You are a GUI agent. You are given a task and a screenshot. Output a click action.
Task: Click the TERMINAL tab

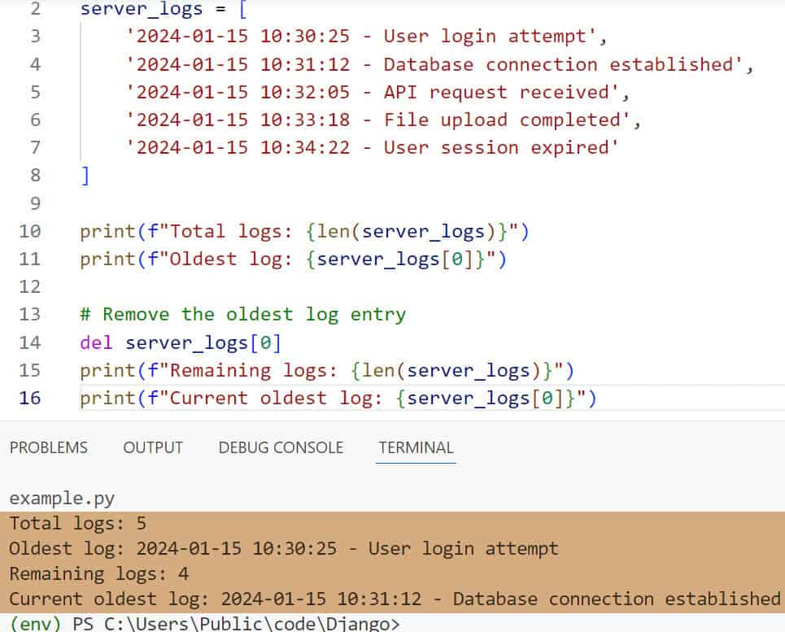(416, 447)
